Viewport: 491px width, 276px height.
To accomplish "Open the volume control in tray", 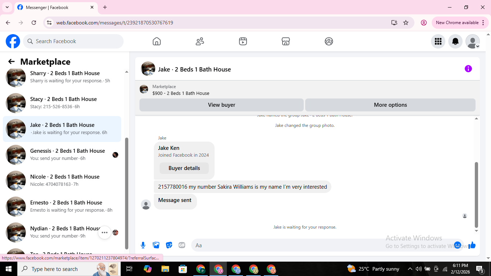I will pyautogui.click(x=418, y=269).
